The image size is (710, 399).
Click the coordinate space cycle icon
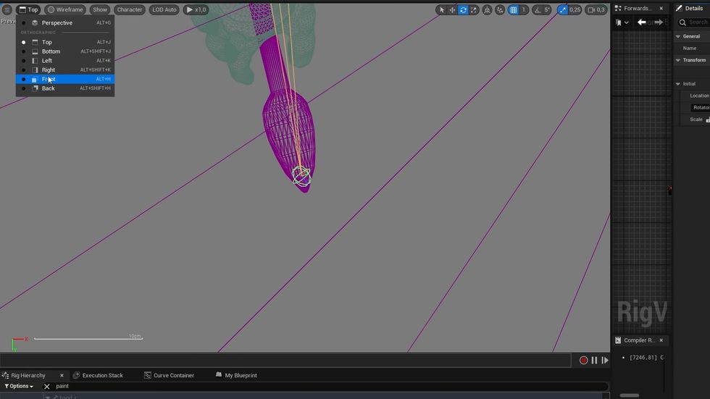pos(487,9)
